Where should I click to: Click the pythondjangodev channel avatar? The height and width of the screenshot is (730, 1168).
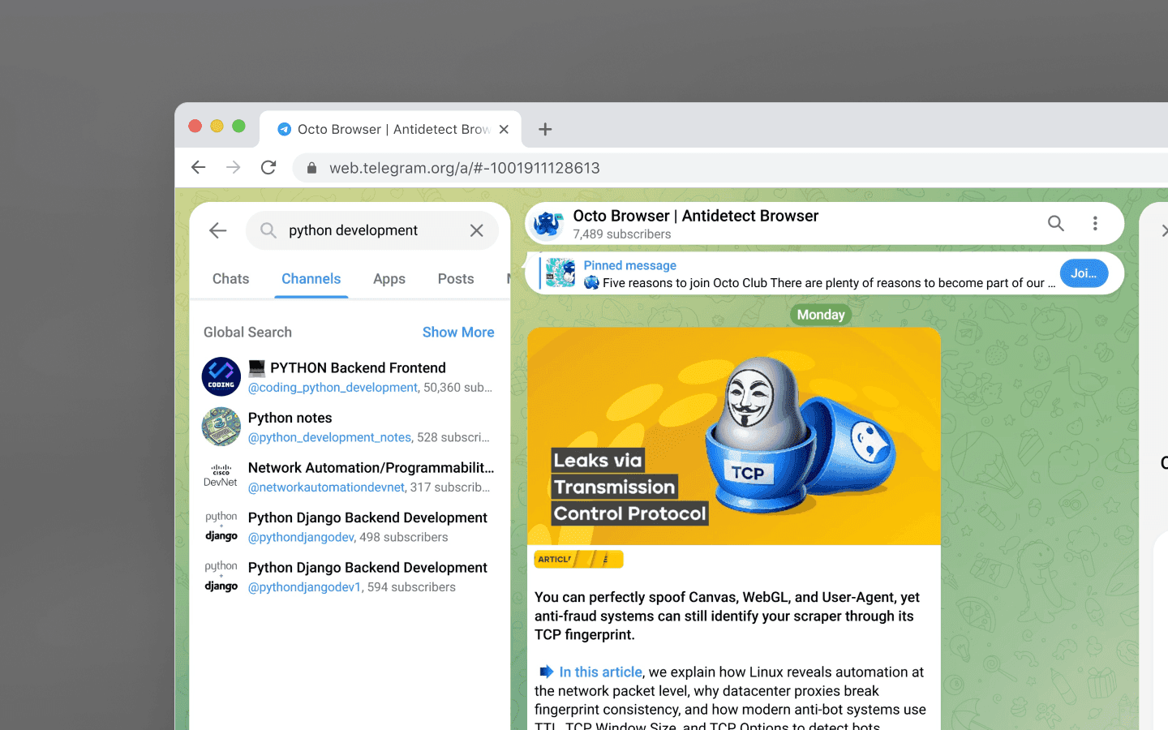221,526
